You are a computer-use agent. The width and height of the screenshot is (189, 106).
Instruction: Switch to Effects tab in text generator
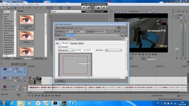click(x=81, y=43)
